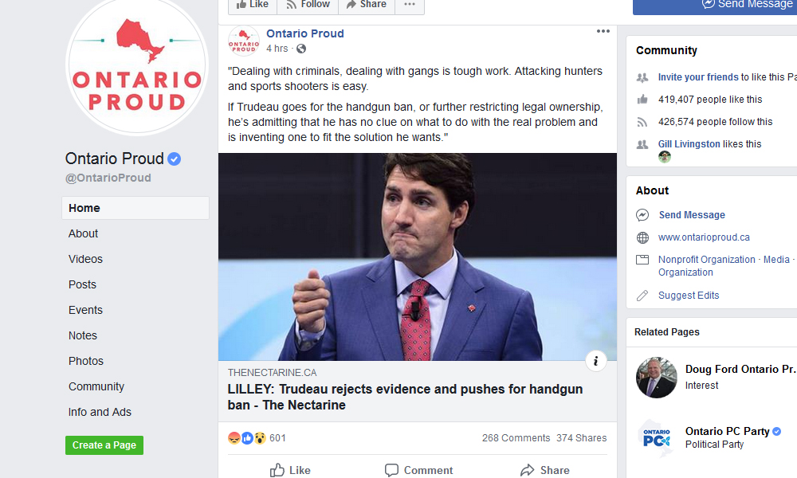Image resolution: width=797 pixels, height=478 pixels.
Task: Open the post options ellipsis menu
Action: point(603,31)
